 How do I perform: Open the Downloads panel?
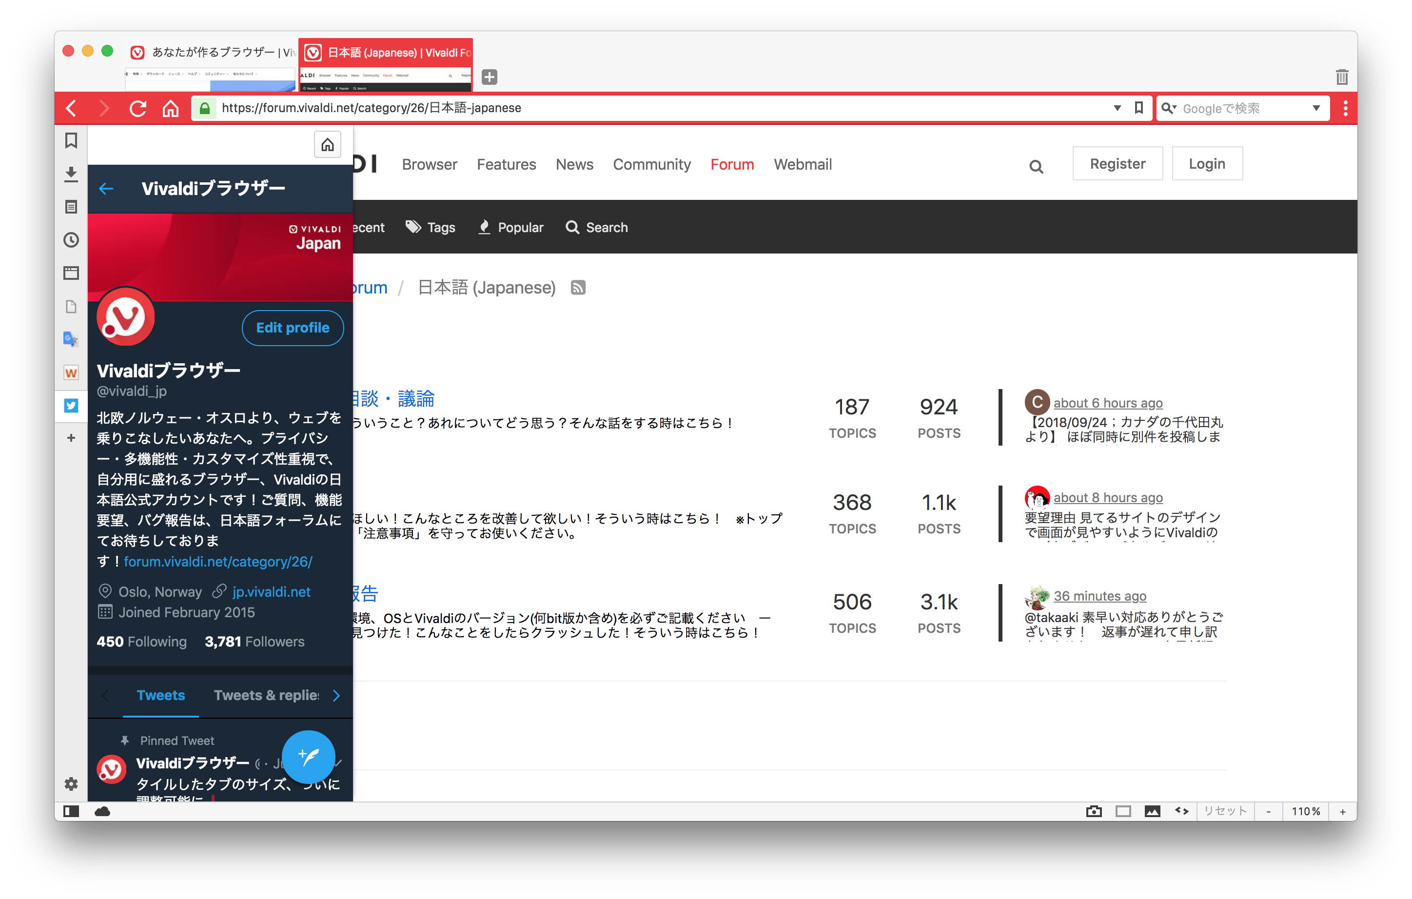click(71, 174)
